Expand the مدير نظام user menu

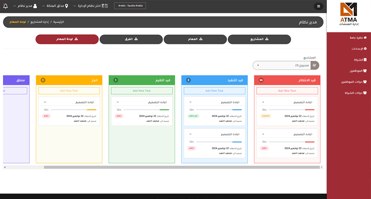25,6
